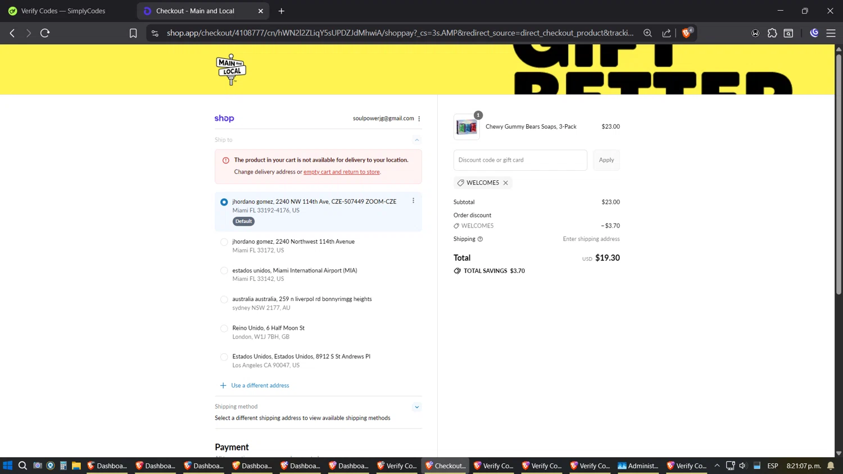Go forward in browser history
The width and height of the screenshot is (843, 474).
pos(28,33)
